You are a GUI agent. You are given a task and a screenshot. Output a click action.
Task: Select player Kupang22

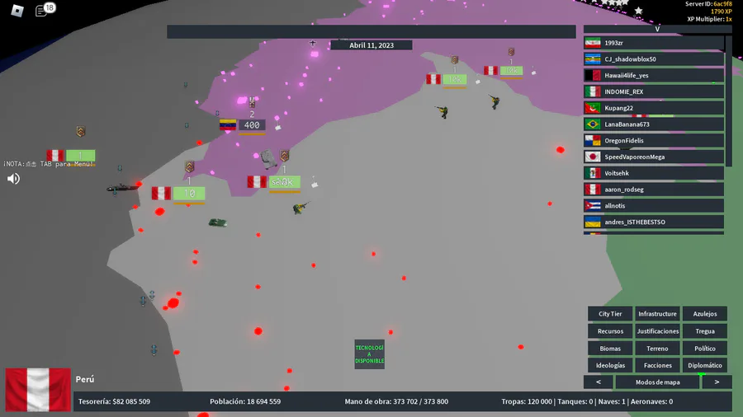pos(654,108)
